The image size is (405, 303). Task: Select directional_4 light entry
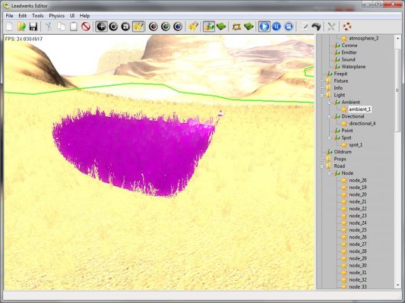362,124
